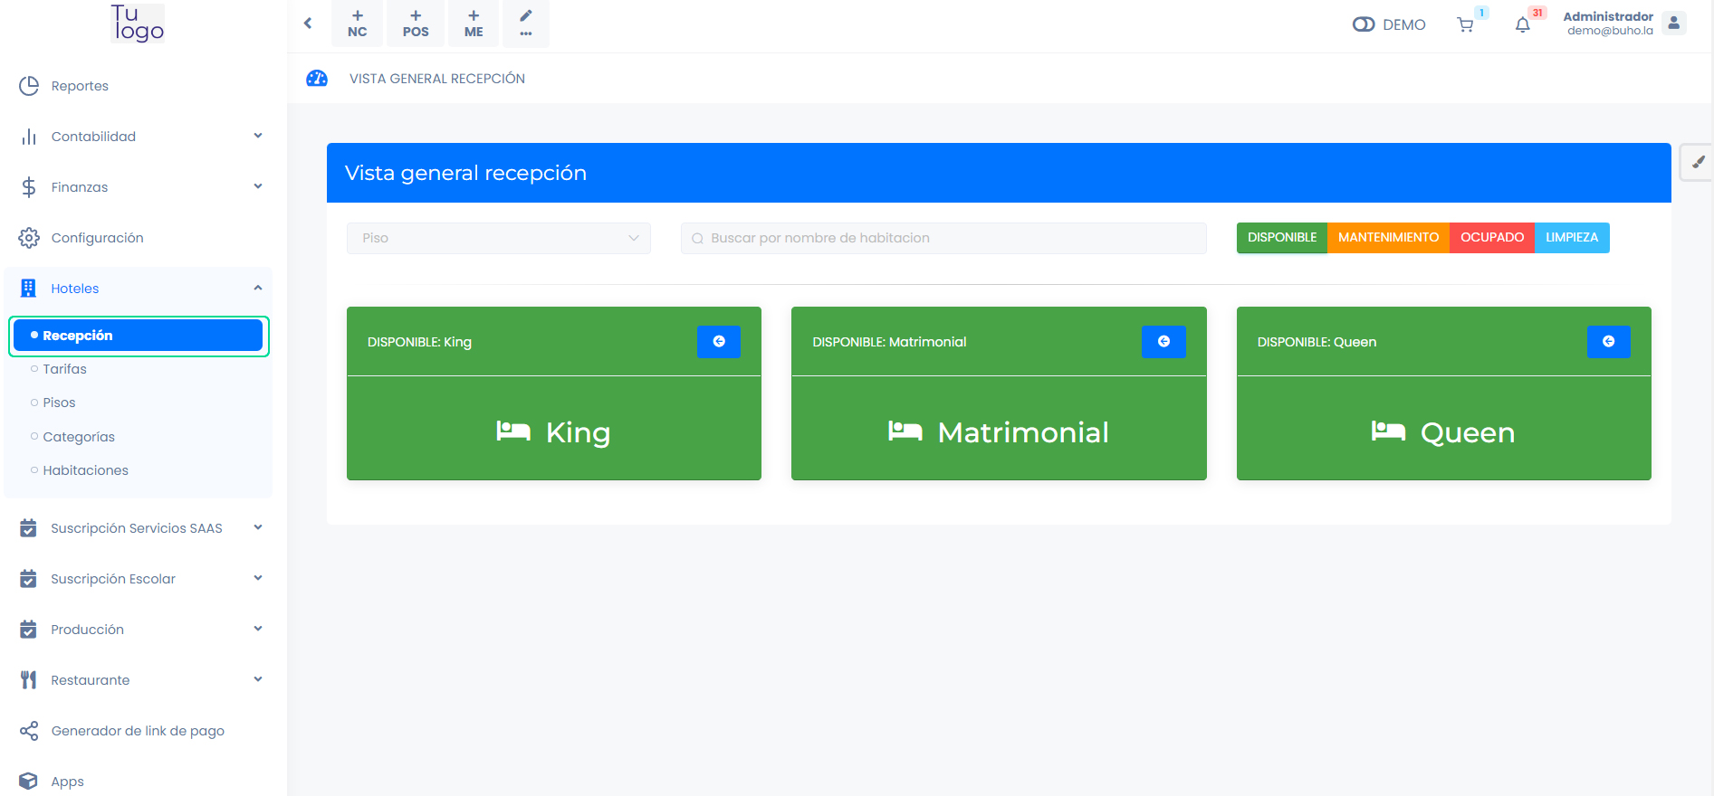Open Habitaciones in the Hoteles submenu
Screen dimensions: 1714x796
[85, 470]
